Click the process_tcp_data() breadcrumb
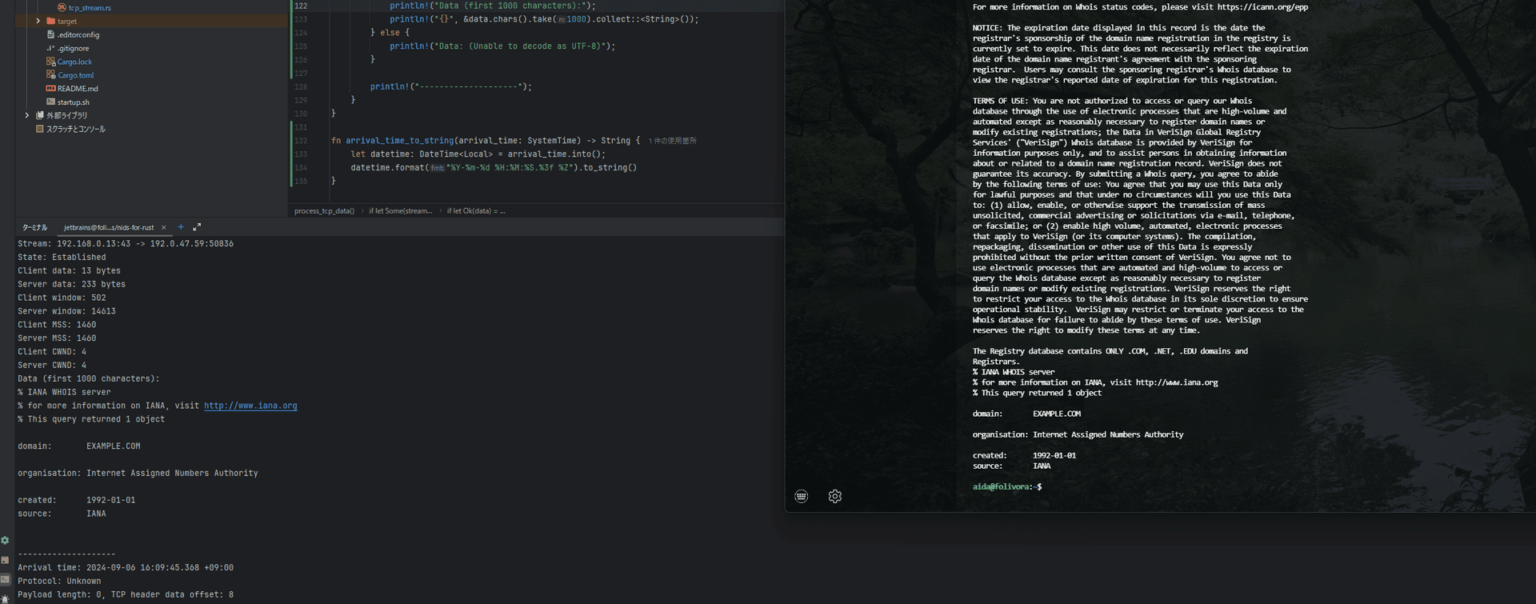Screen dimensions: 1536x604 pyautogui.click(x=324, y=211)
